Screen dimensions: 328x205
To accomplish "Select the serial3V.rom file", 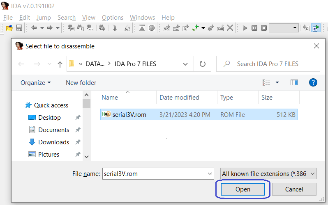I will click(x=199, y=114).
